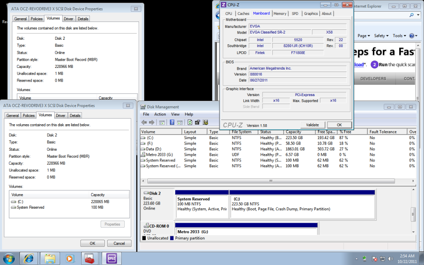424x265 pixels.
Task: Click the Refresh icon in Disk Management toolbar
Action: pyautogui.click(x=190, y=122)
